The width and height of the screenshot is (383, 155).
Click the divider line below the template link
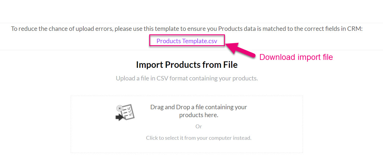coord(191,50)
